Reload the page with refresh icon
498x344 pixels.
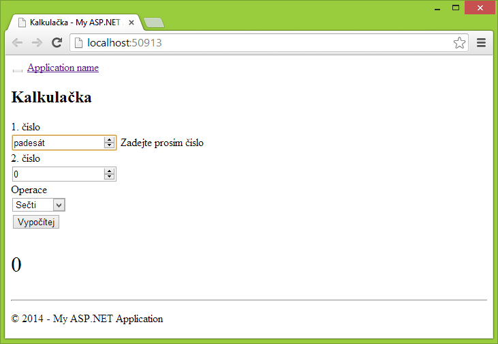tap(57, 42)
